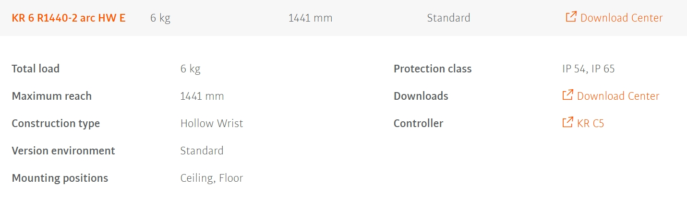The width and height of the screenshot is (687, 199).
Task: Click the "Ceiling, Floor" mounting positions value
Action: (212, 178)
